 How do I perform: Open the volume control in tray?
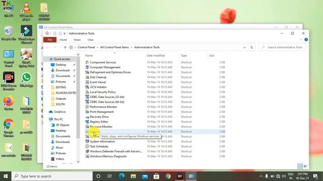(x=284, y=176)
